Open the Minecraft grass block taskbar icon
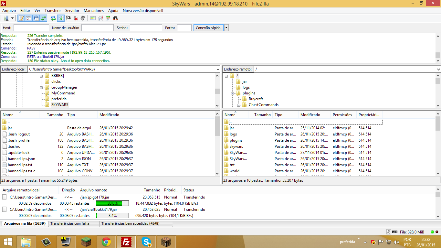The image size is (441, 248). coord(86,242)
